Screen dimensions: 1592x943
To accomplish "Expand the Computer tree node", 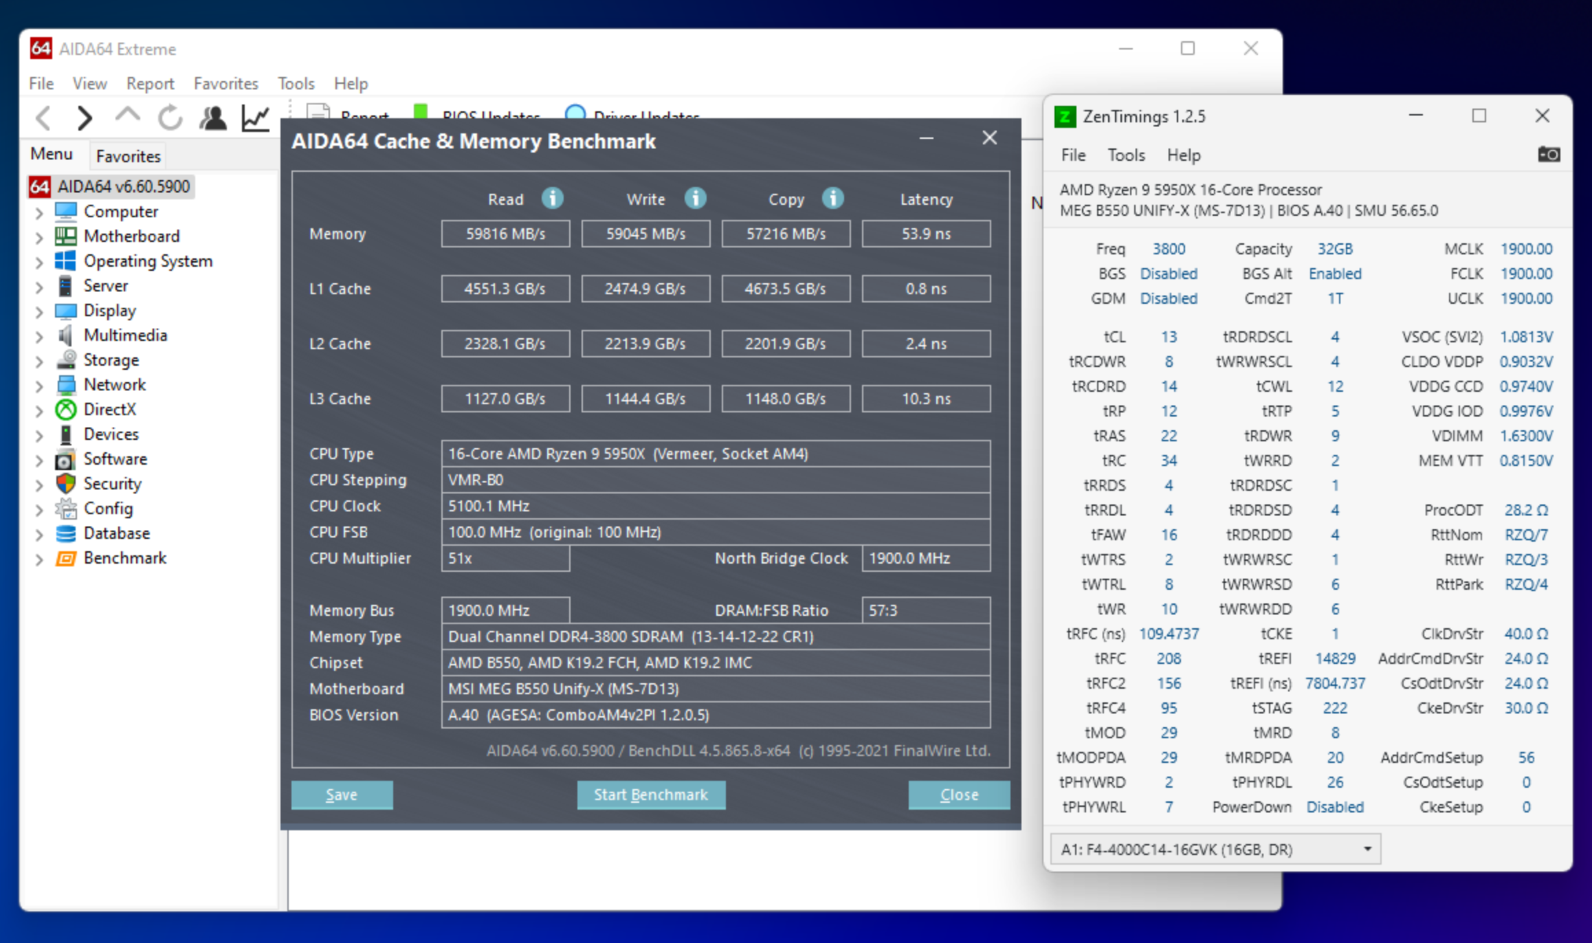I will (x=39, y=212).
